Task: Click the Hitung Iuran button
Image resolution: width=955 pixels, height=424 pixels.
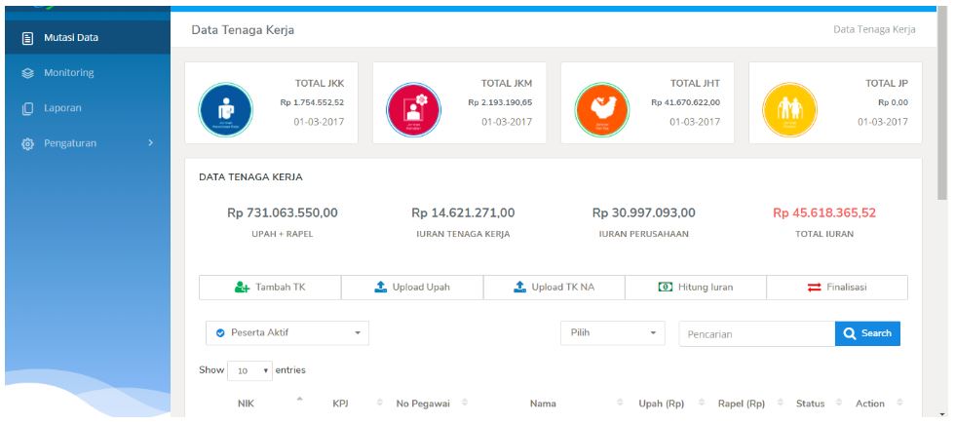Action: point(696,288)
